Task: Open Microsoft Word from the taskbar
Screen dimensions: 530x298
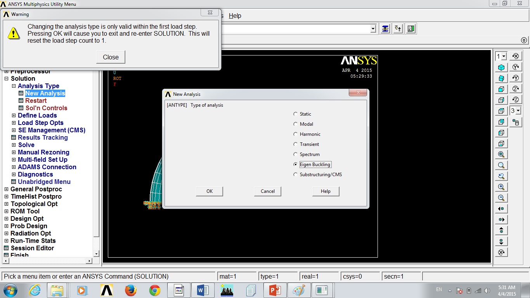Action: pos(203,290)
